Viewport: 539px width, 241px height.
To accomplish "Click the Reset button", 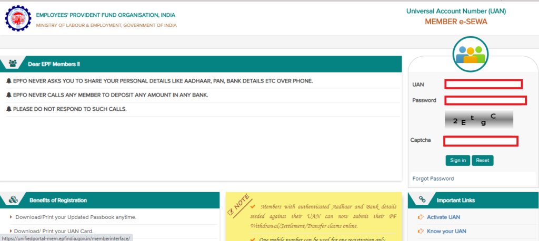I will [x=483, y=161].
